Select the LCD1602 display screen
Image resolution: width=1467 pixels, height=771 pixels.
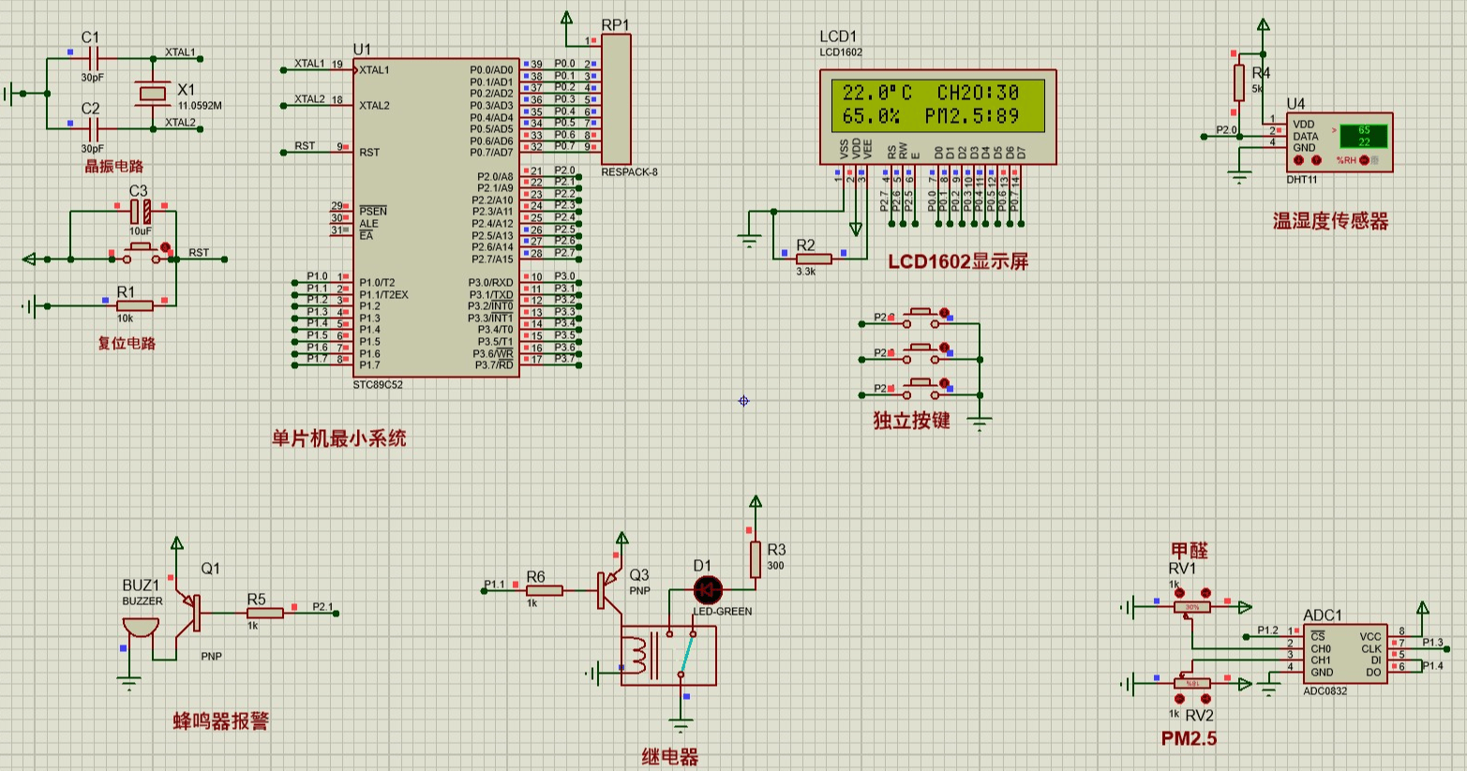937,105
